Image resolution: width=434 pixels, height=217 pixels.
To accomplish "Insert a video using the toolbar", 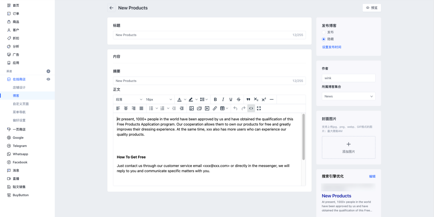I will coord(207,108).
